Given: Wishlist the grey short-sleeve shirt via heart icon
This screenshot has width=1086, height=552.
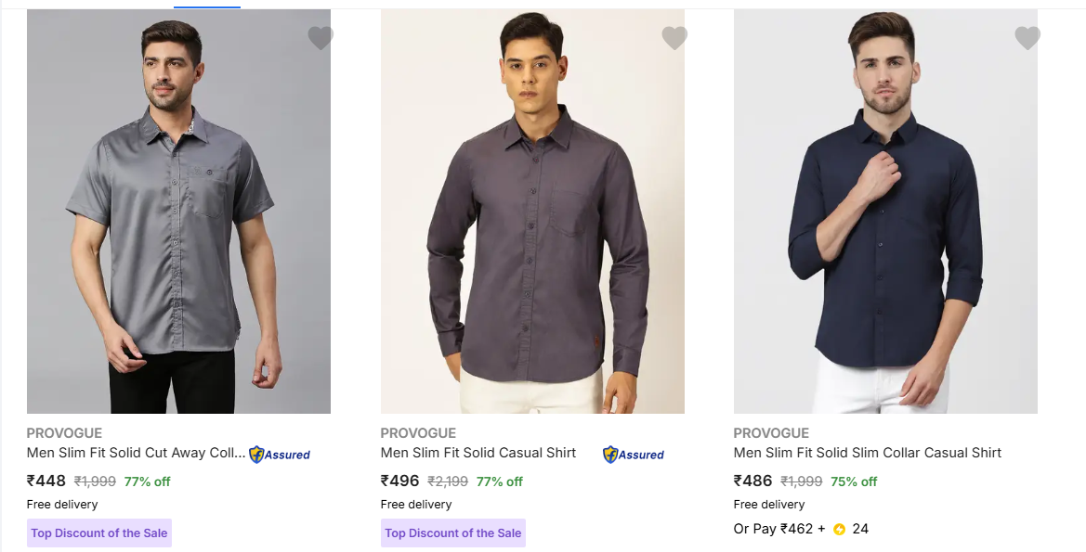Looking at the screenshot, I should click(321, 38).
